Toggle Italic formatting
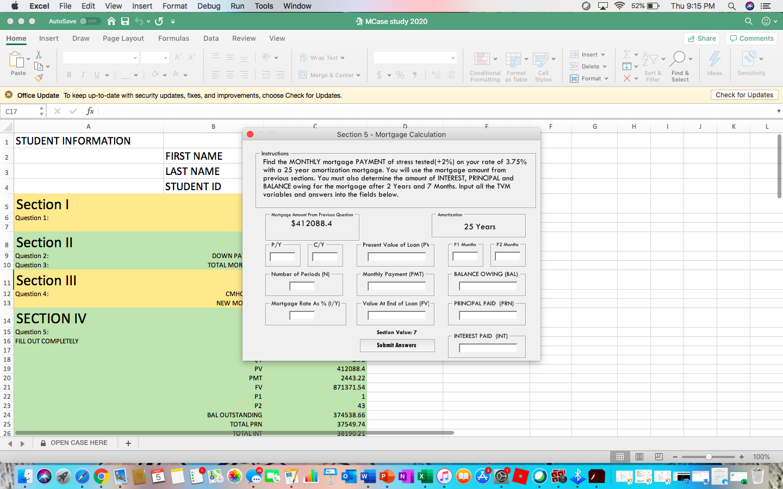The image size is (783, 489). click(83, 75)
